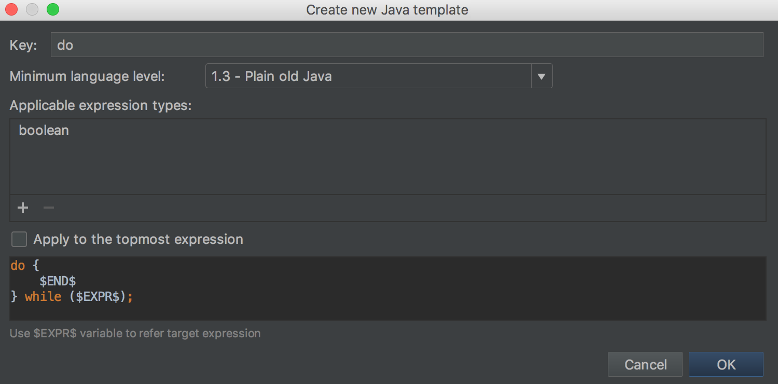Place cursor in the template code editor

388,288
